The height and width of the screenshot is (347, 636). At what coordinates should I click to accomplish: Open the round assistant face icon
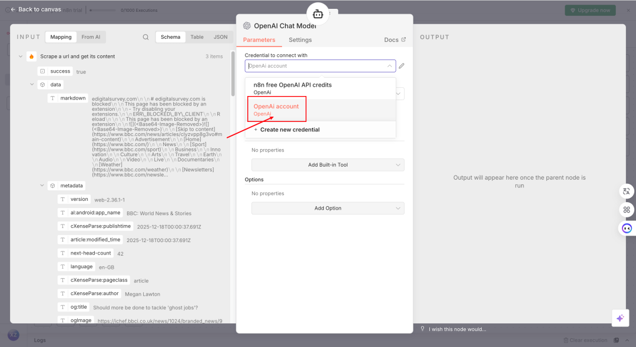click(x=627, y=229)
